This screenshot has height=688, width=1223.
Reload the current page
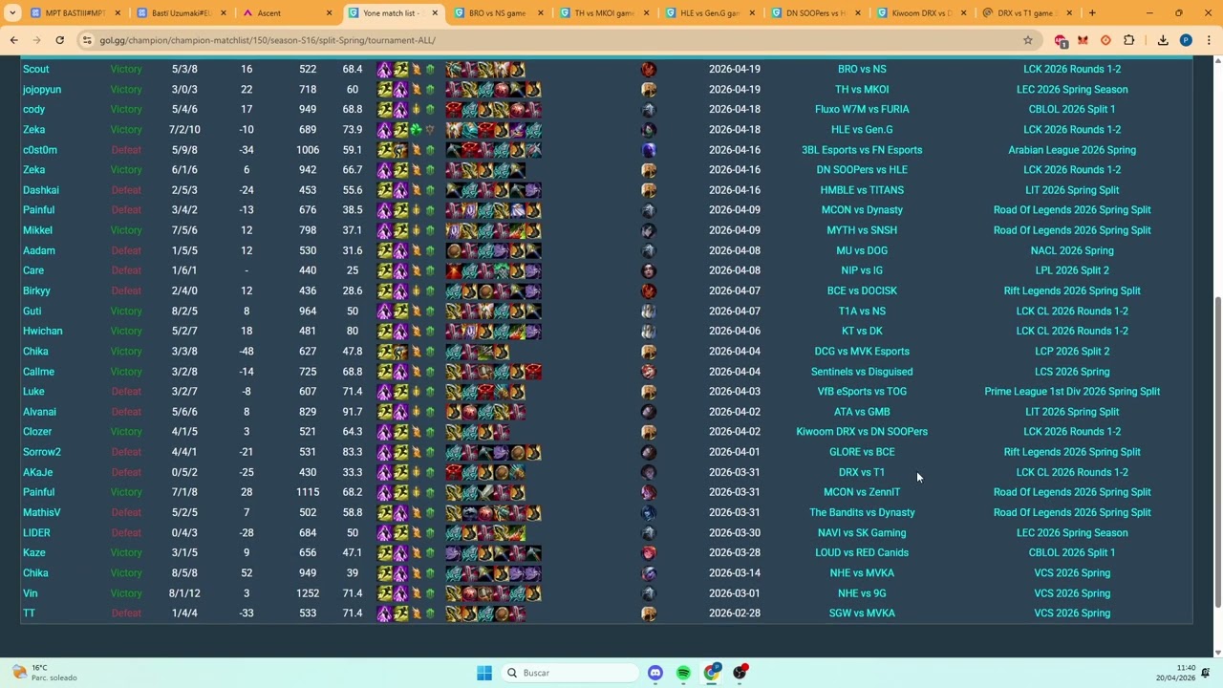coord(59,40)
